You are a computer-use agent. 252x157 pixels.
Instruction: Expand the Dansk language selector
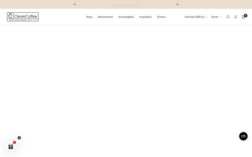click(216, 17)
